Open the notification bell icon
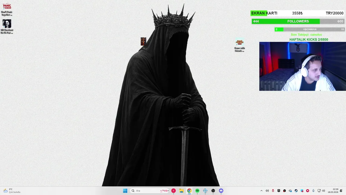Image resolution: width=346 pixels, height=195 pixels. click(x=341, y=191)
